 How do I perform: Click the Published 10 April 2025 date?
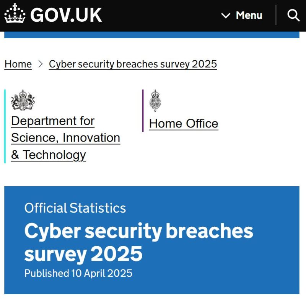(x=78, y=273)
